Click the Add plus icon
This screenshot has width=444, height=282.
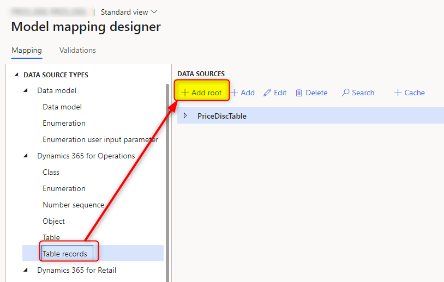pos(235,93)
